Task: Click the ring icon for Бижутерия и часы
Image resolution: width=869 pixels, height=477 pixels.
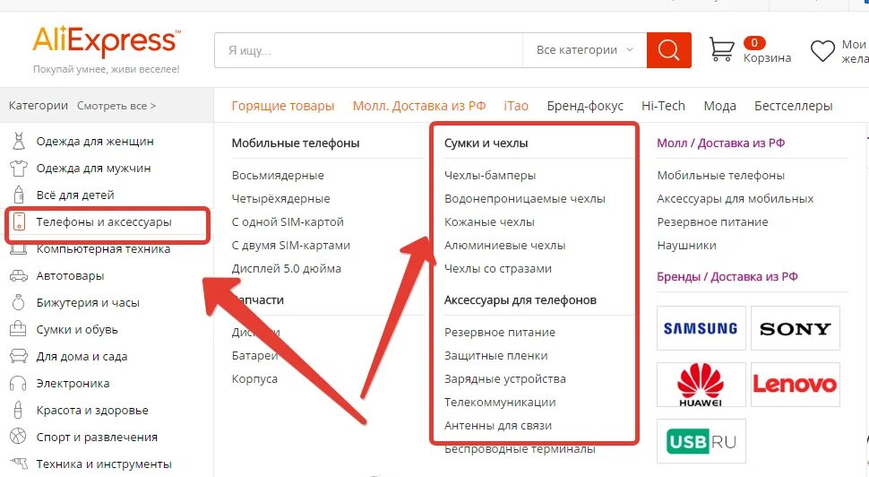Action: pos(19,302)
